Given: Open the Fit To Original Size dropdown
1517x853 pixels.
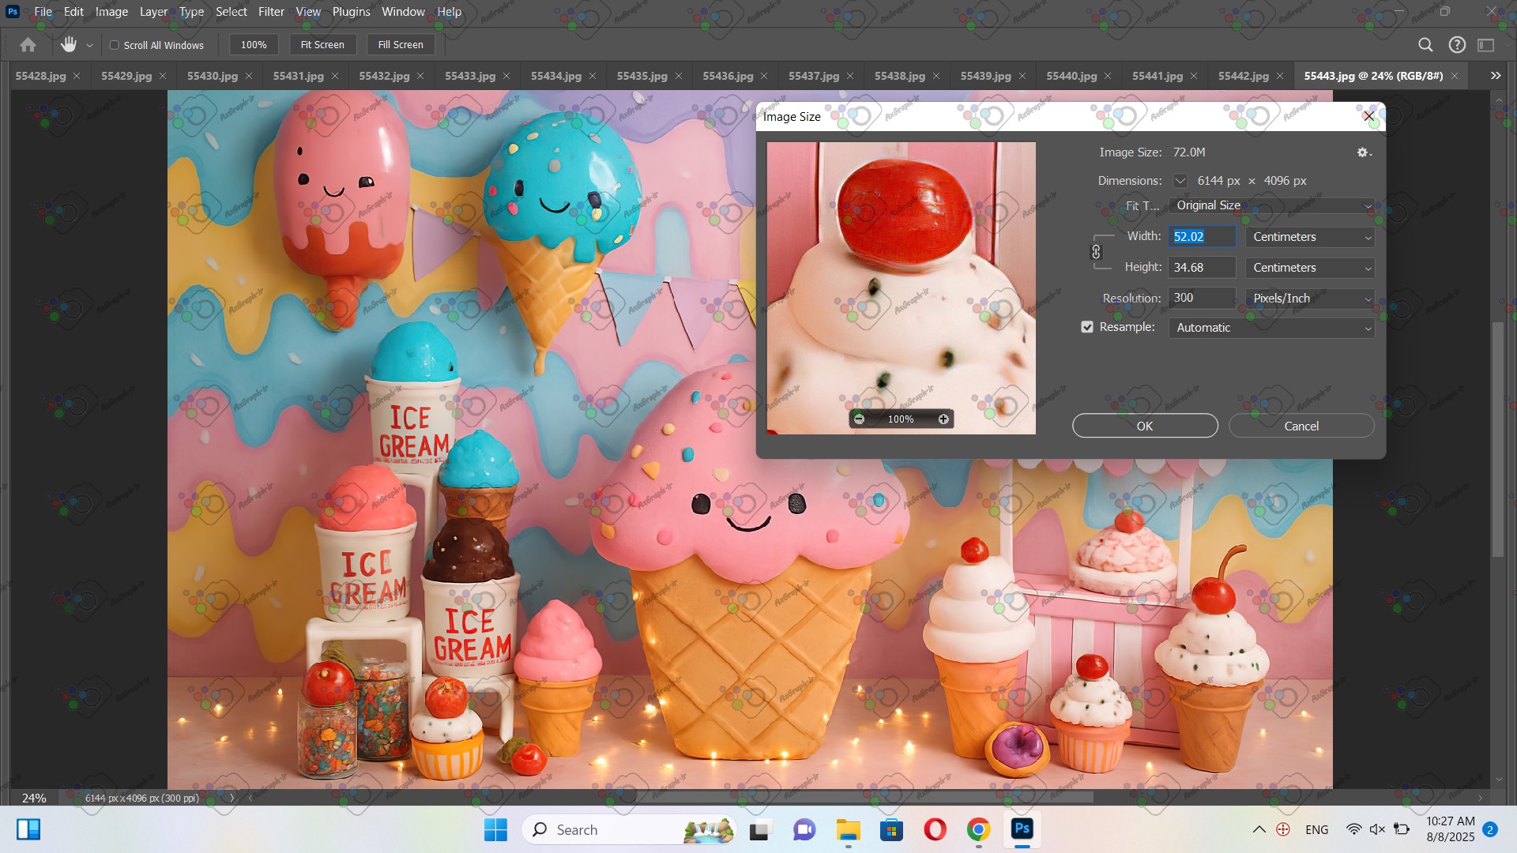Looking at the screenshot, I should pyautogui.click(x=1270, y=205).
